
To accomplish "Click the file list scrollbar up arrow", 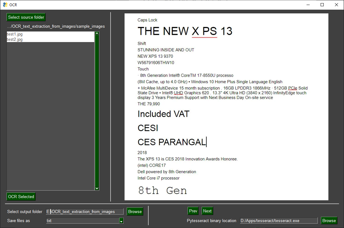I will [x=97, y=33].
